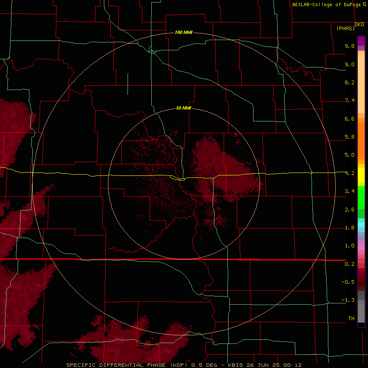Click the "DKD" label above the legend
This screenshot has width=368, height=368.
[x=359, y=25]
